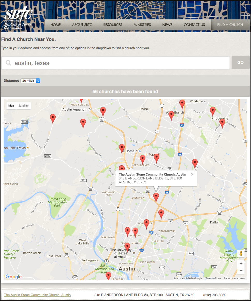Open The Austin Stone Community Church link
Image resolution: width=251 pixels, height=301 pixels.
(37, 295)
